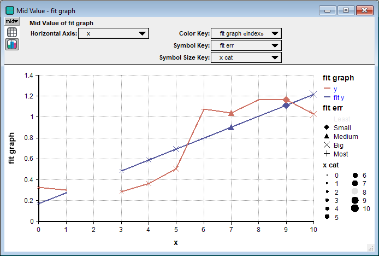379x256 pixels.
Task: Click size legend dot for 10
Action: pos(355,208)
